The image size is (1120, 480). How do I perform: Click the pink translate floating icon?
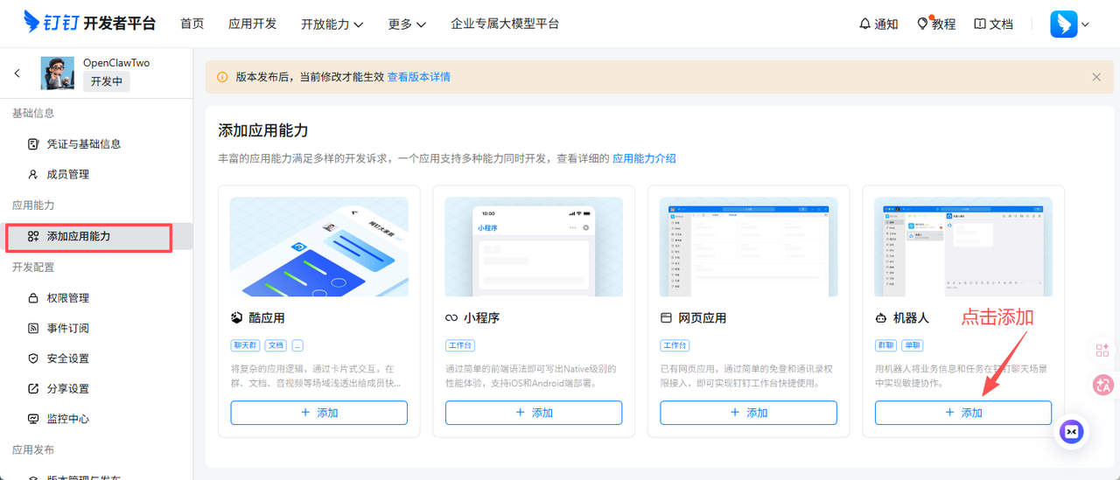point(1102,385)
